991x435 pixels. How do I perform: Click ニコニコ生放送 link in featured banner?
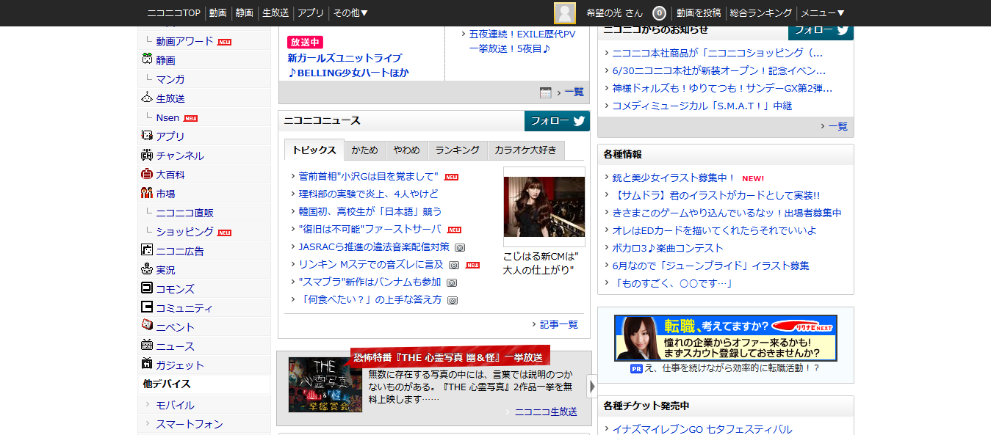546,412
